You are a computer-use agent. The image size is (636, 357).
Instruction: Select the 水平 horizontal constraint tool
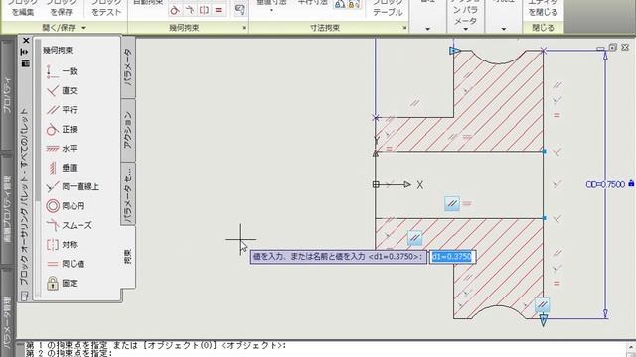click(x=62, y=148)
